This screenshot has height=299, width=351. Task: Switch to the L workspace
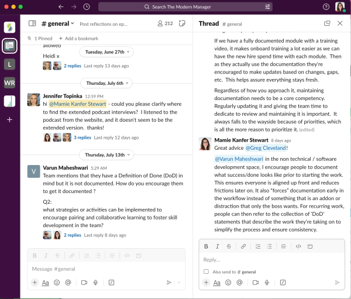click(9, 64)
